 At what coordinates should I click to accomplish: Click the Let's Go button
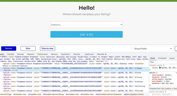(86, 34)
